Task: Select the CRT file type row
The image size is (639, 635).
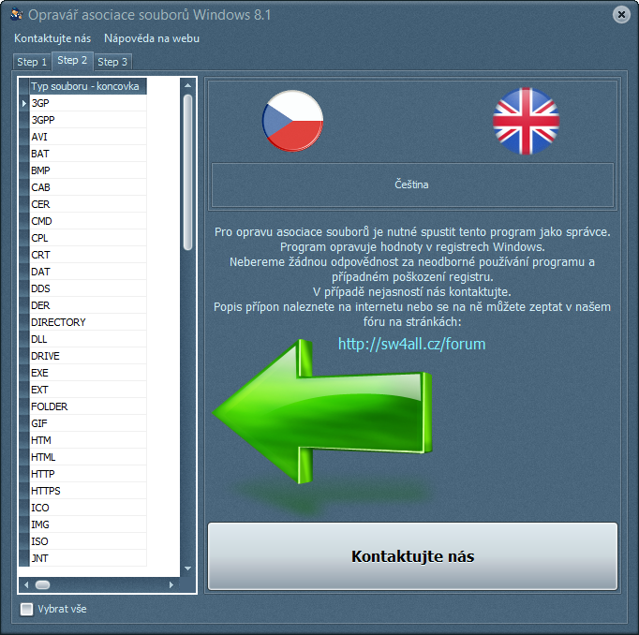Action: tap(88, 255)
